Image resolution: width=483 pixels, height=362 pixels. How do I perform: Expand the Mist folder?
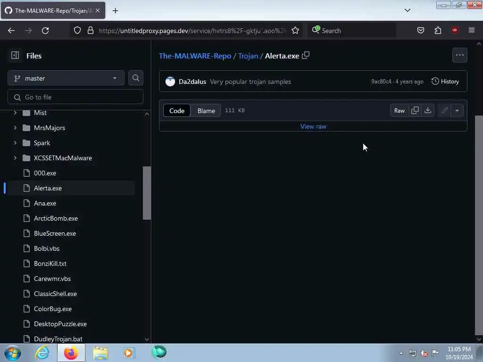[x=15, y=113]
